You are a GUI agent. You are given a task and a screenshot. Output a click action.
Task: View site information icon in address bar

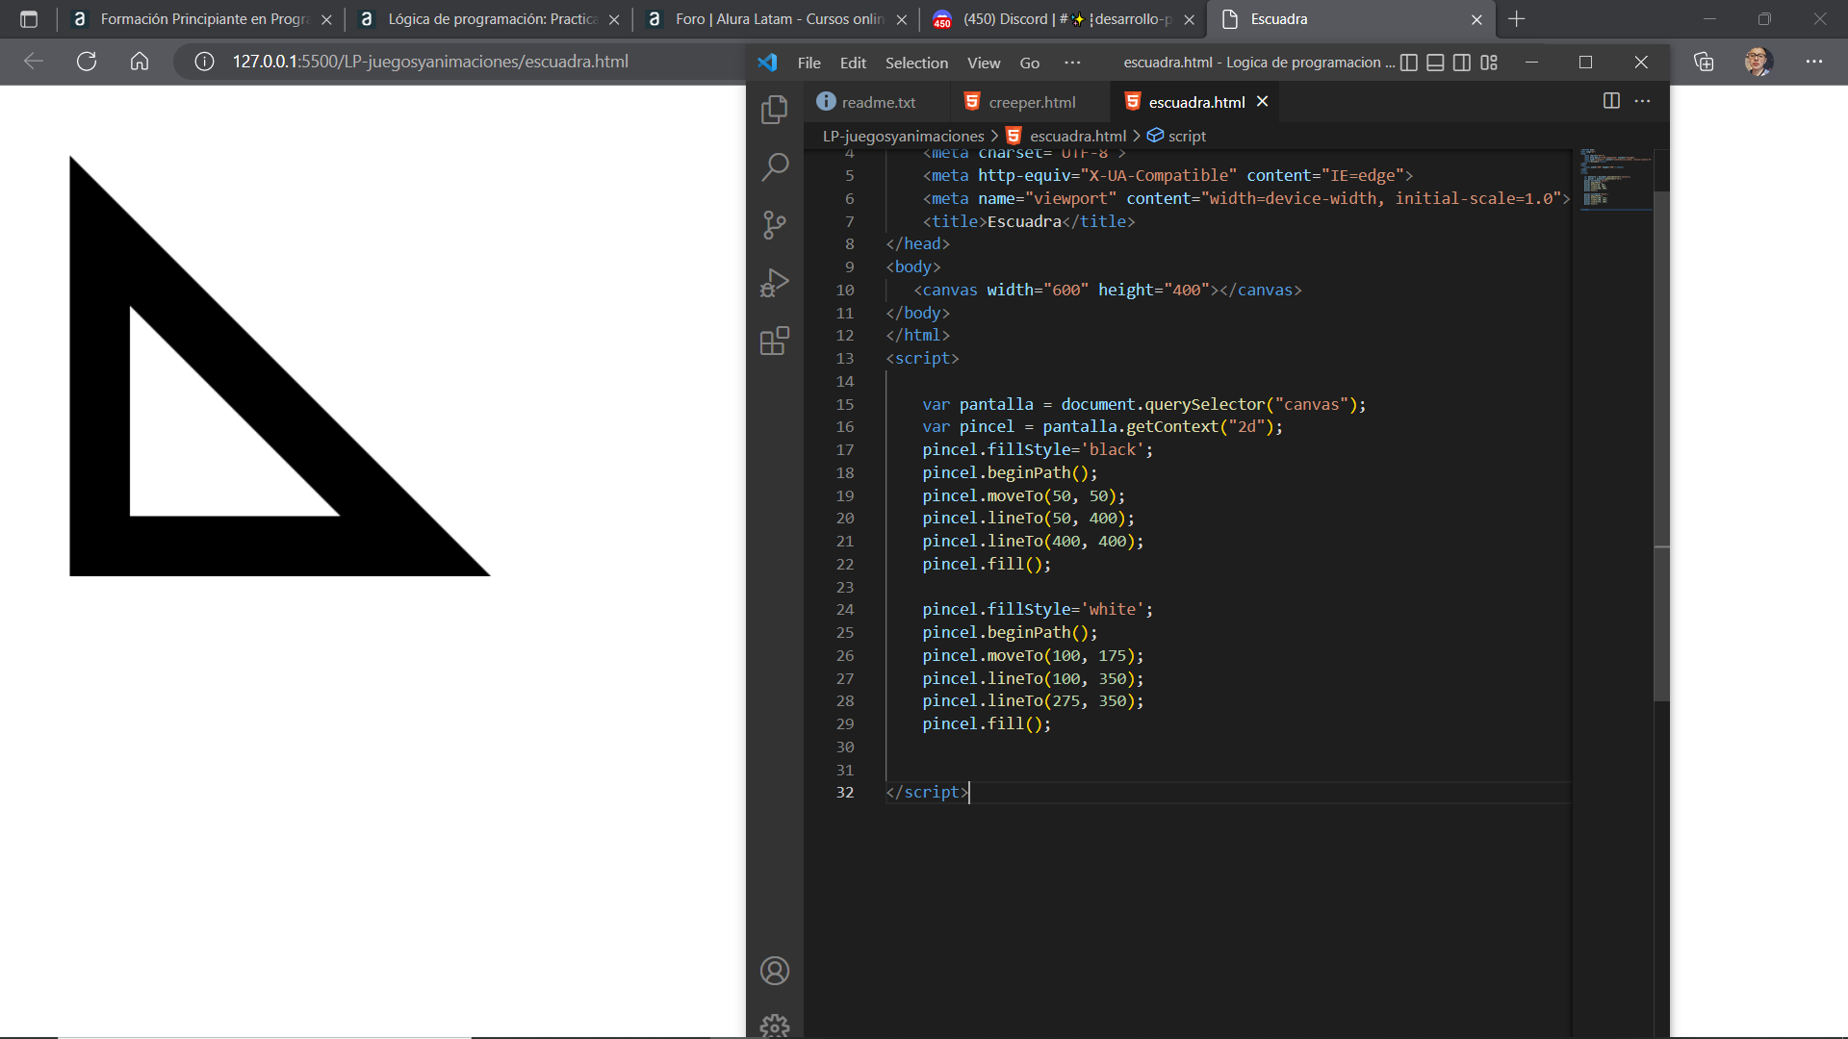[204, 62]
